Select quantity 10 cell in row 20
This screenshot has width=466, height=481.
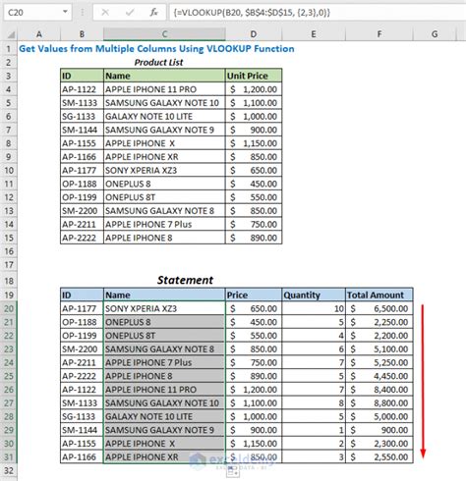click(x=314, y=308)
